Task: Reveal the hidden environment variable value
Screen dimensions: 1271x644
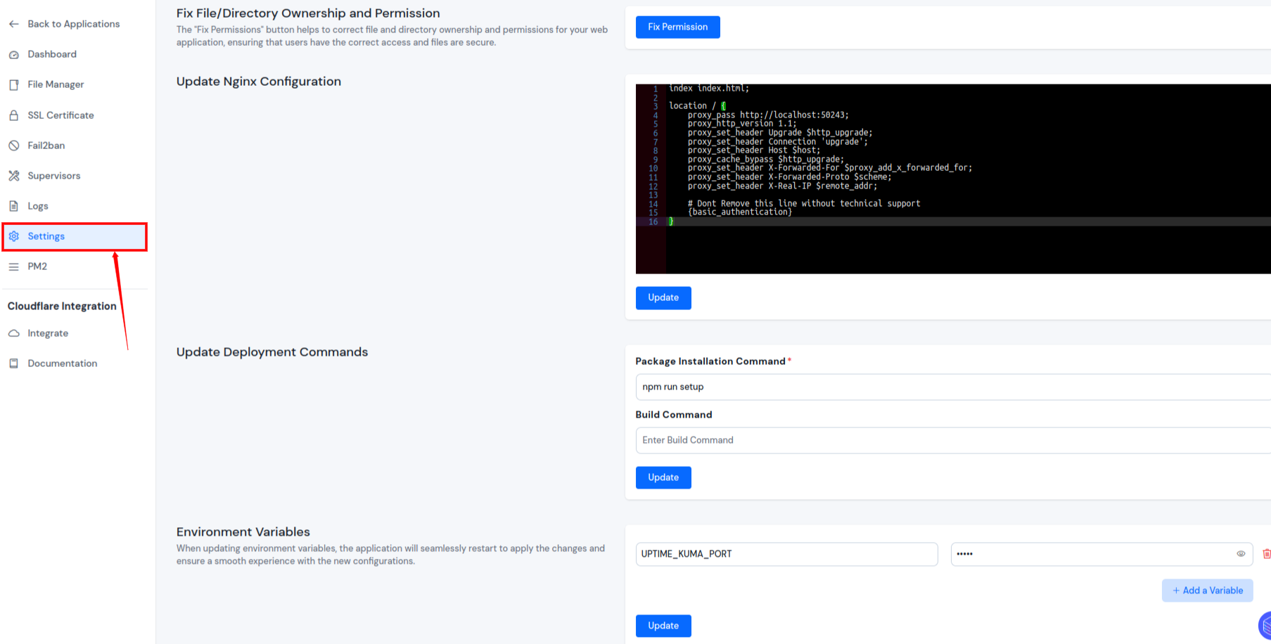Action: pos(1241,553)
